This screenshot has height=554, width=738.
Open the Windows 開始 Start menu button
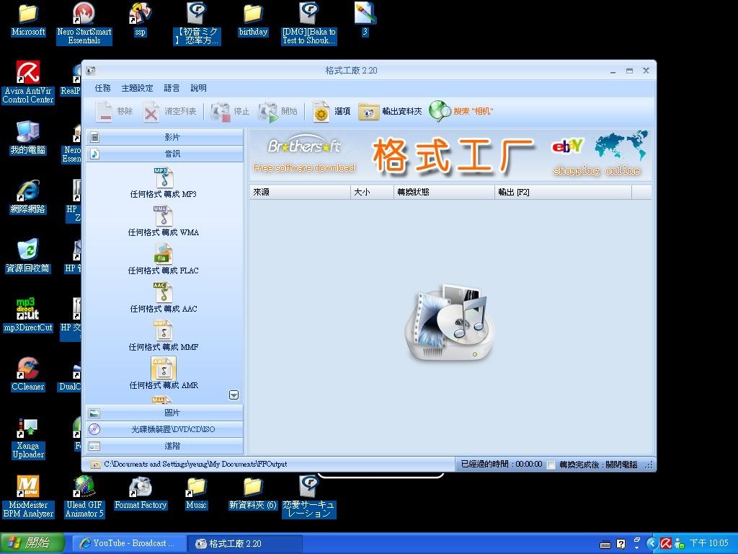coord(32,543)
